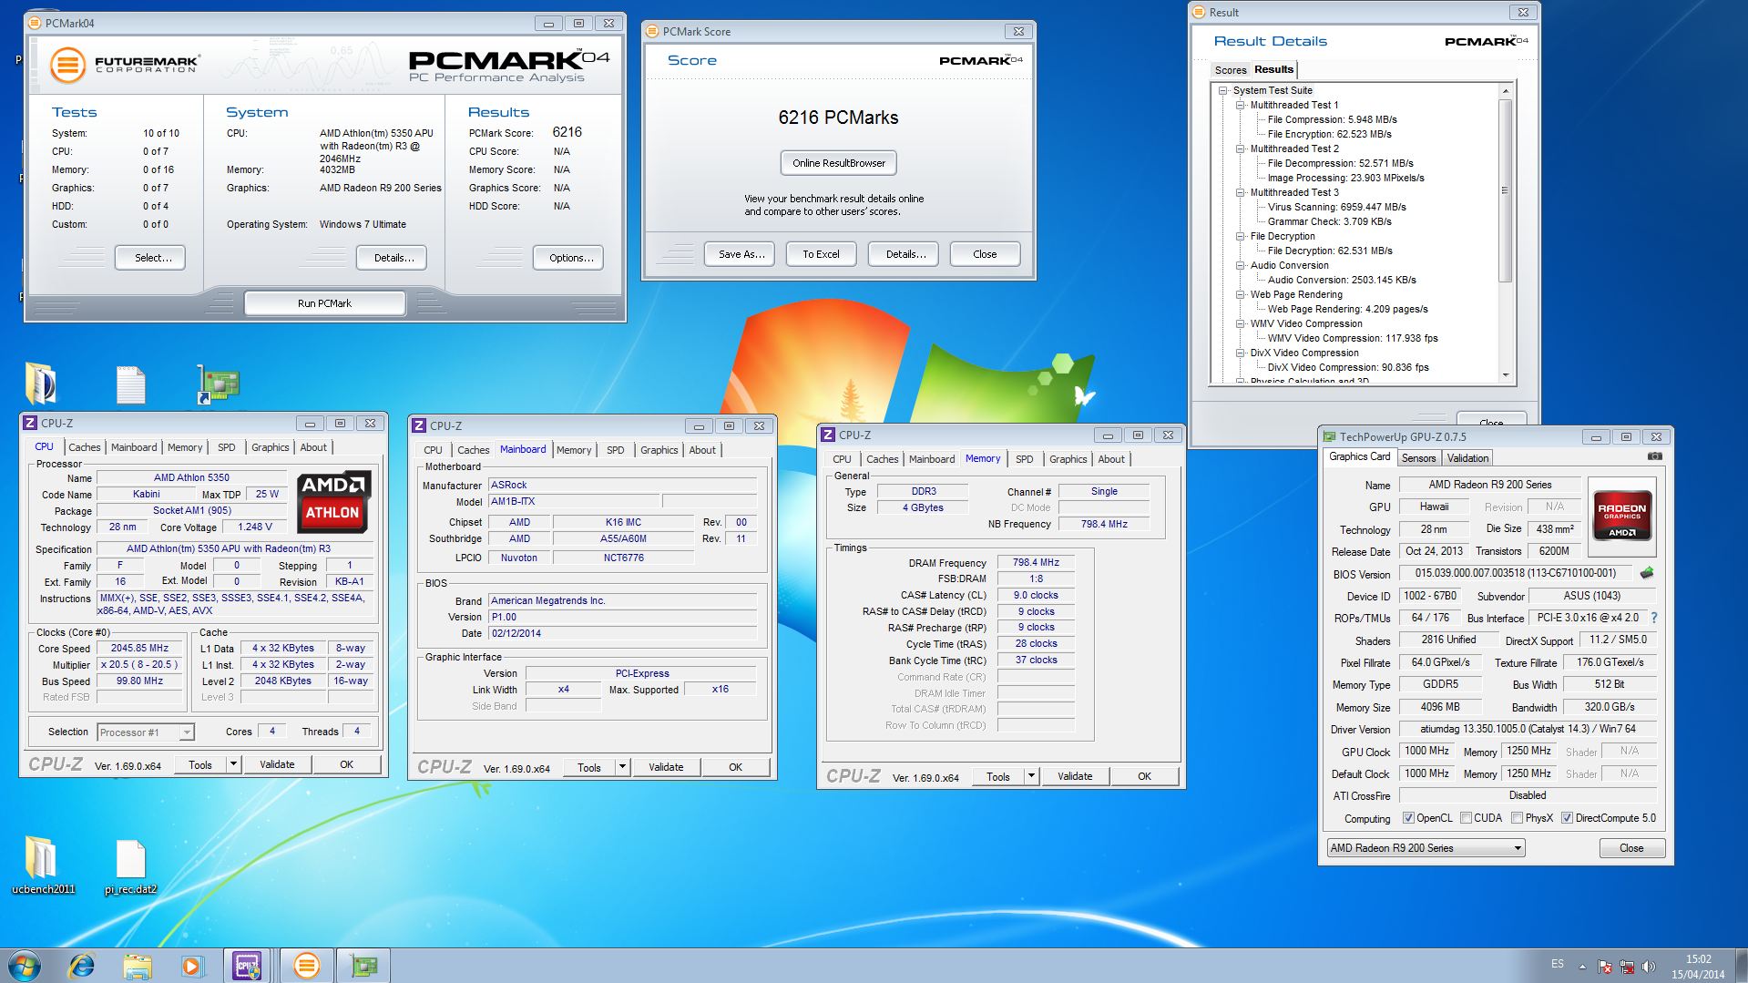Switch to Sensors tab in GPU-Z

[1418, 458]
